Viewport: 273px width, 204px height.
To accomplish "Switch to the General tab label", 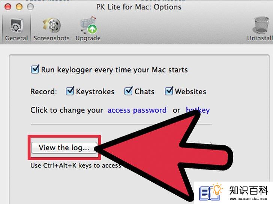I will [16, 38].
